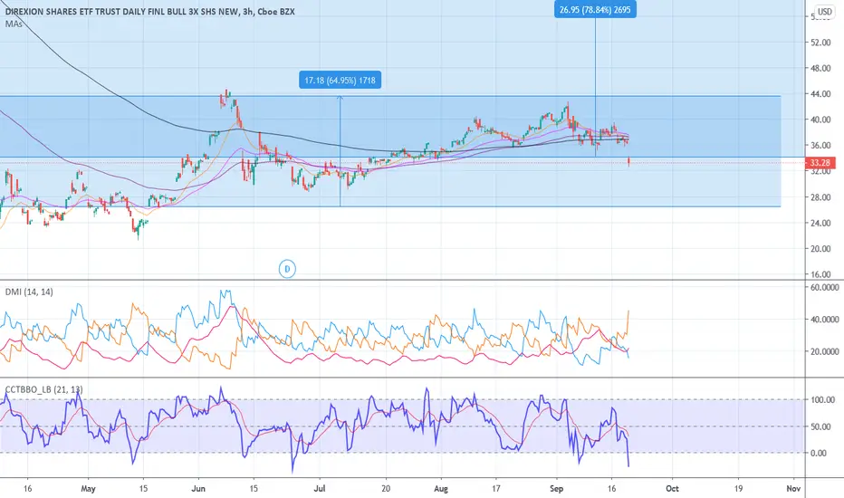
Task: Click the 50.00 oscillator scale value
Action: tap(820, 426)
